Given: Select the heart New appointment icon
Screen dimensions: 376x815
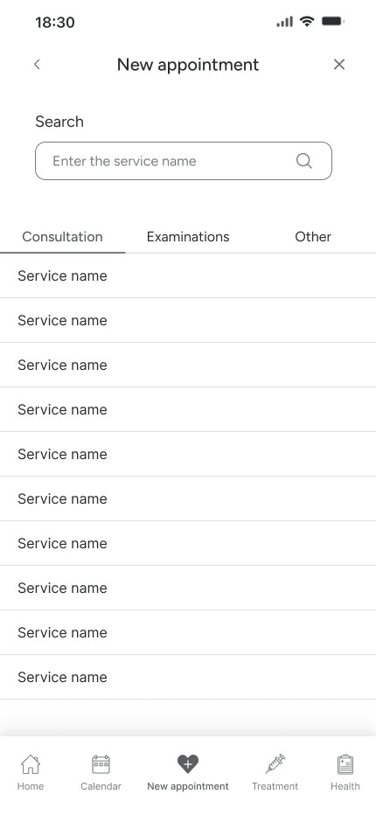Looking at the screenshot, I should click(x=188, y=764).
